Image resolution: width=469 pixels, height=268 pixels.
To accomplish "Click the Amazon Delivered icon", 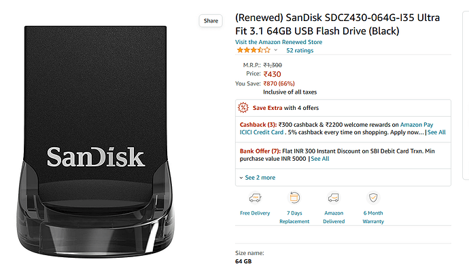I will tap(334, 197).
